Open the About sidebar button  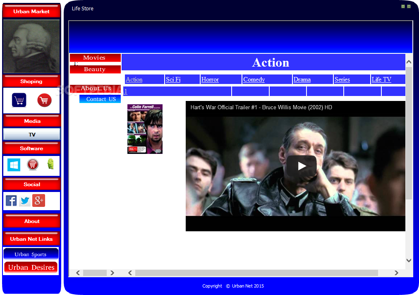(32, 221)
